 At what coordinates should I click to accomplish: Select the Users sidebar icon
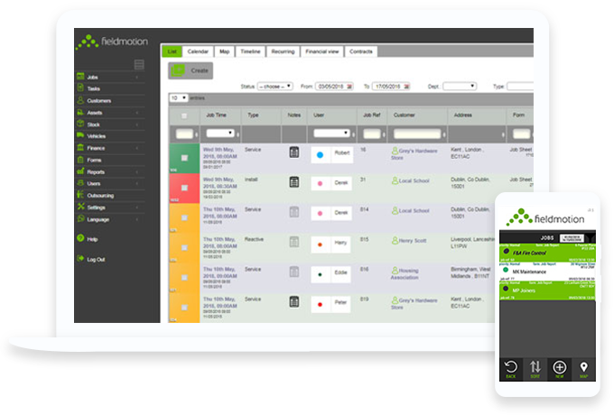[x=80, y=182]
